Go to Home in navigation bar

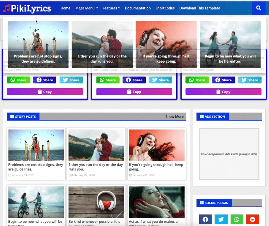65,8
